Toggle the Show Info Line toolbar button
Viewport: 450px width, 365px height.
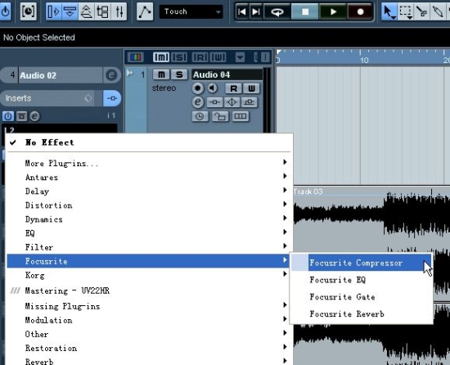tap(70, 11)
